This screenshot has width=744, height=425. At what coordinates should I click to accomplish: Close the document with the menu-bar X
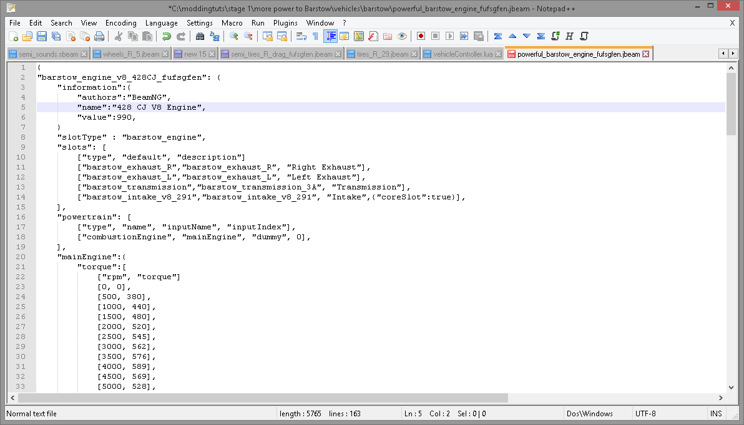(x=732, y=22)
